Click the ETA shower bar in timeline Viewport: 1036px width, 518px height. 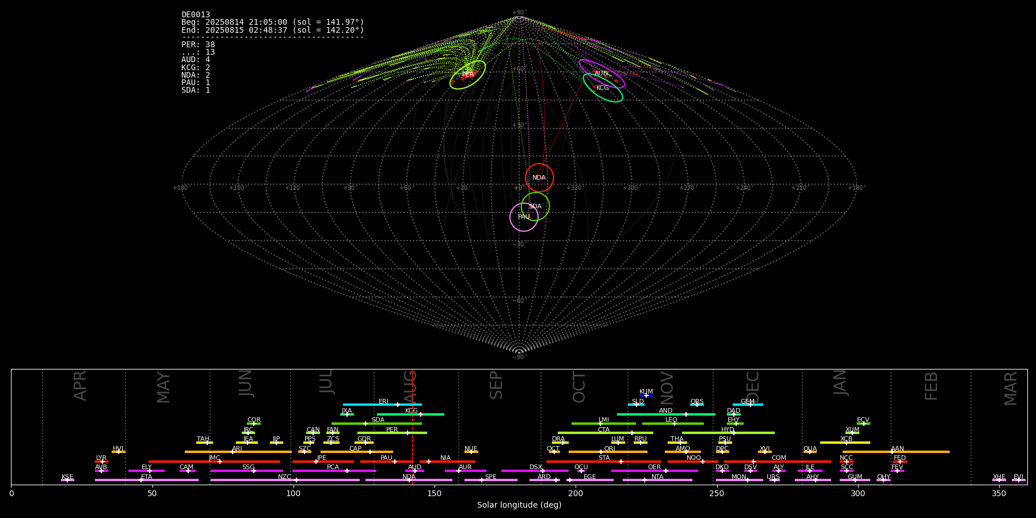(147, 480)
